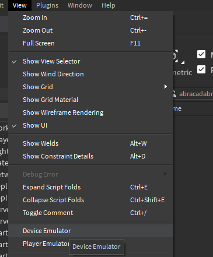Image resolution: width=213 pixels, height=257 pixels.
Task: Click the checkmark icon beside Show UI
Action: pos(14,126)
